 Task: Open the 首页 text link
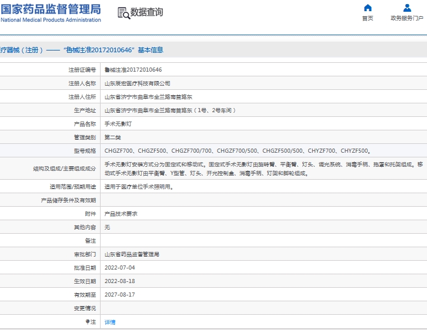click(x=368, y=18)
